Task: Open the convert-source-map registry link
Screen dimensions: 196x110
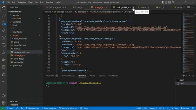Action: [121, 27]
